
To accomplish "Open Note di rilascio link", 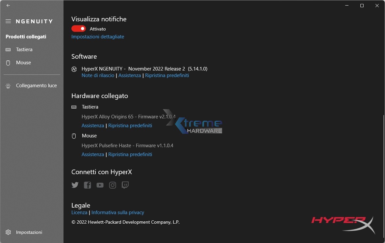I will coord(98,75).
